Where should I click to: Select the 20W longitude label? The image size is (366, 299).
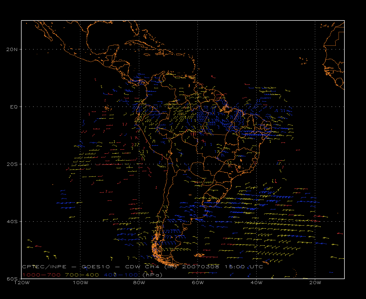[315, 283]
